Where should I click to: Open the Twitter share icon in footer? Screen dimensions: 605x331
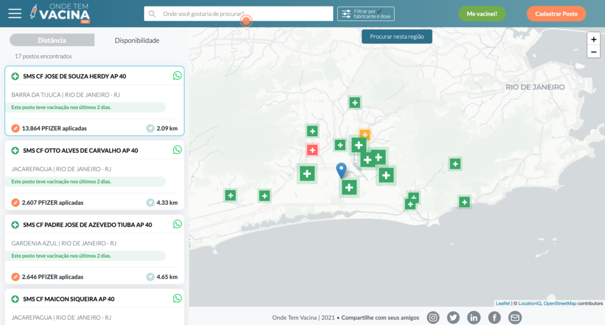tap(453, 317)
